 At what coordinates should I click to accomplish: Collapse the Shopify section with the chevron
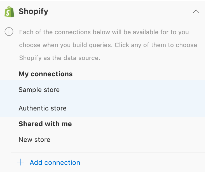196,12
